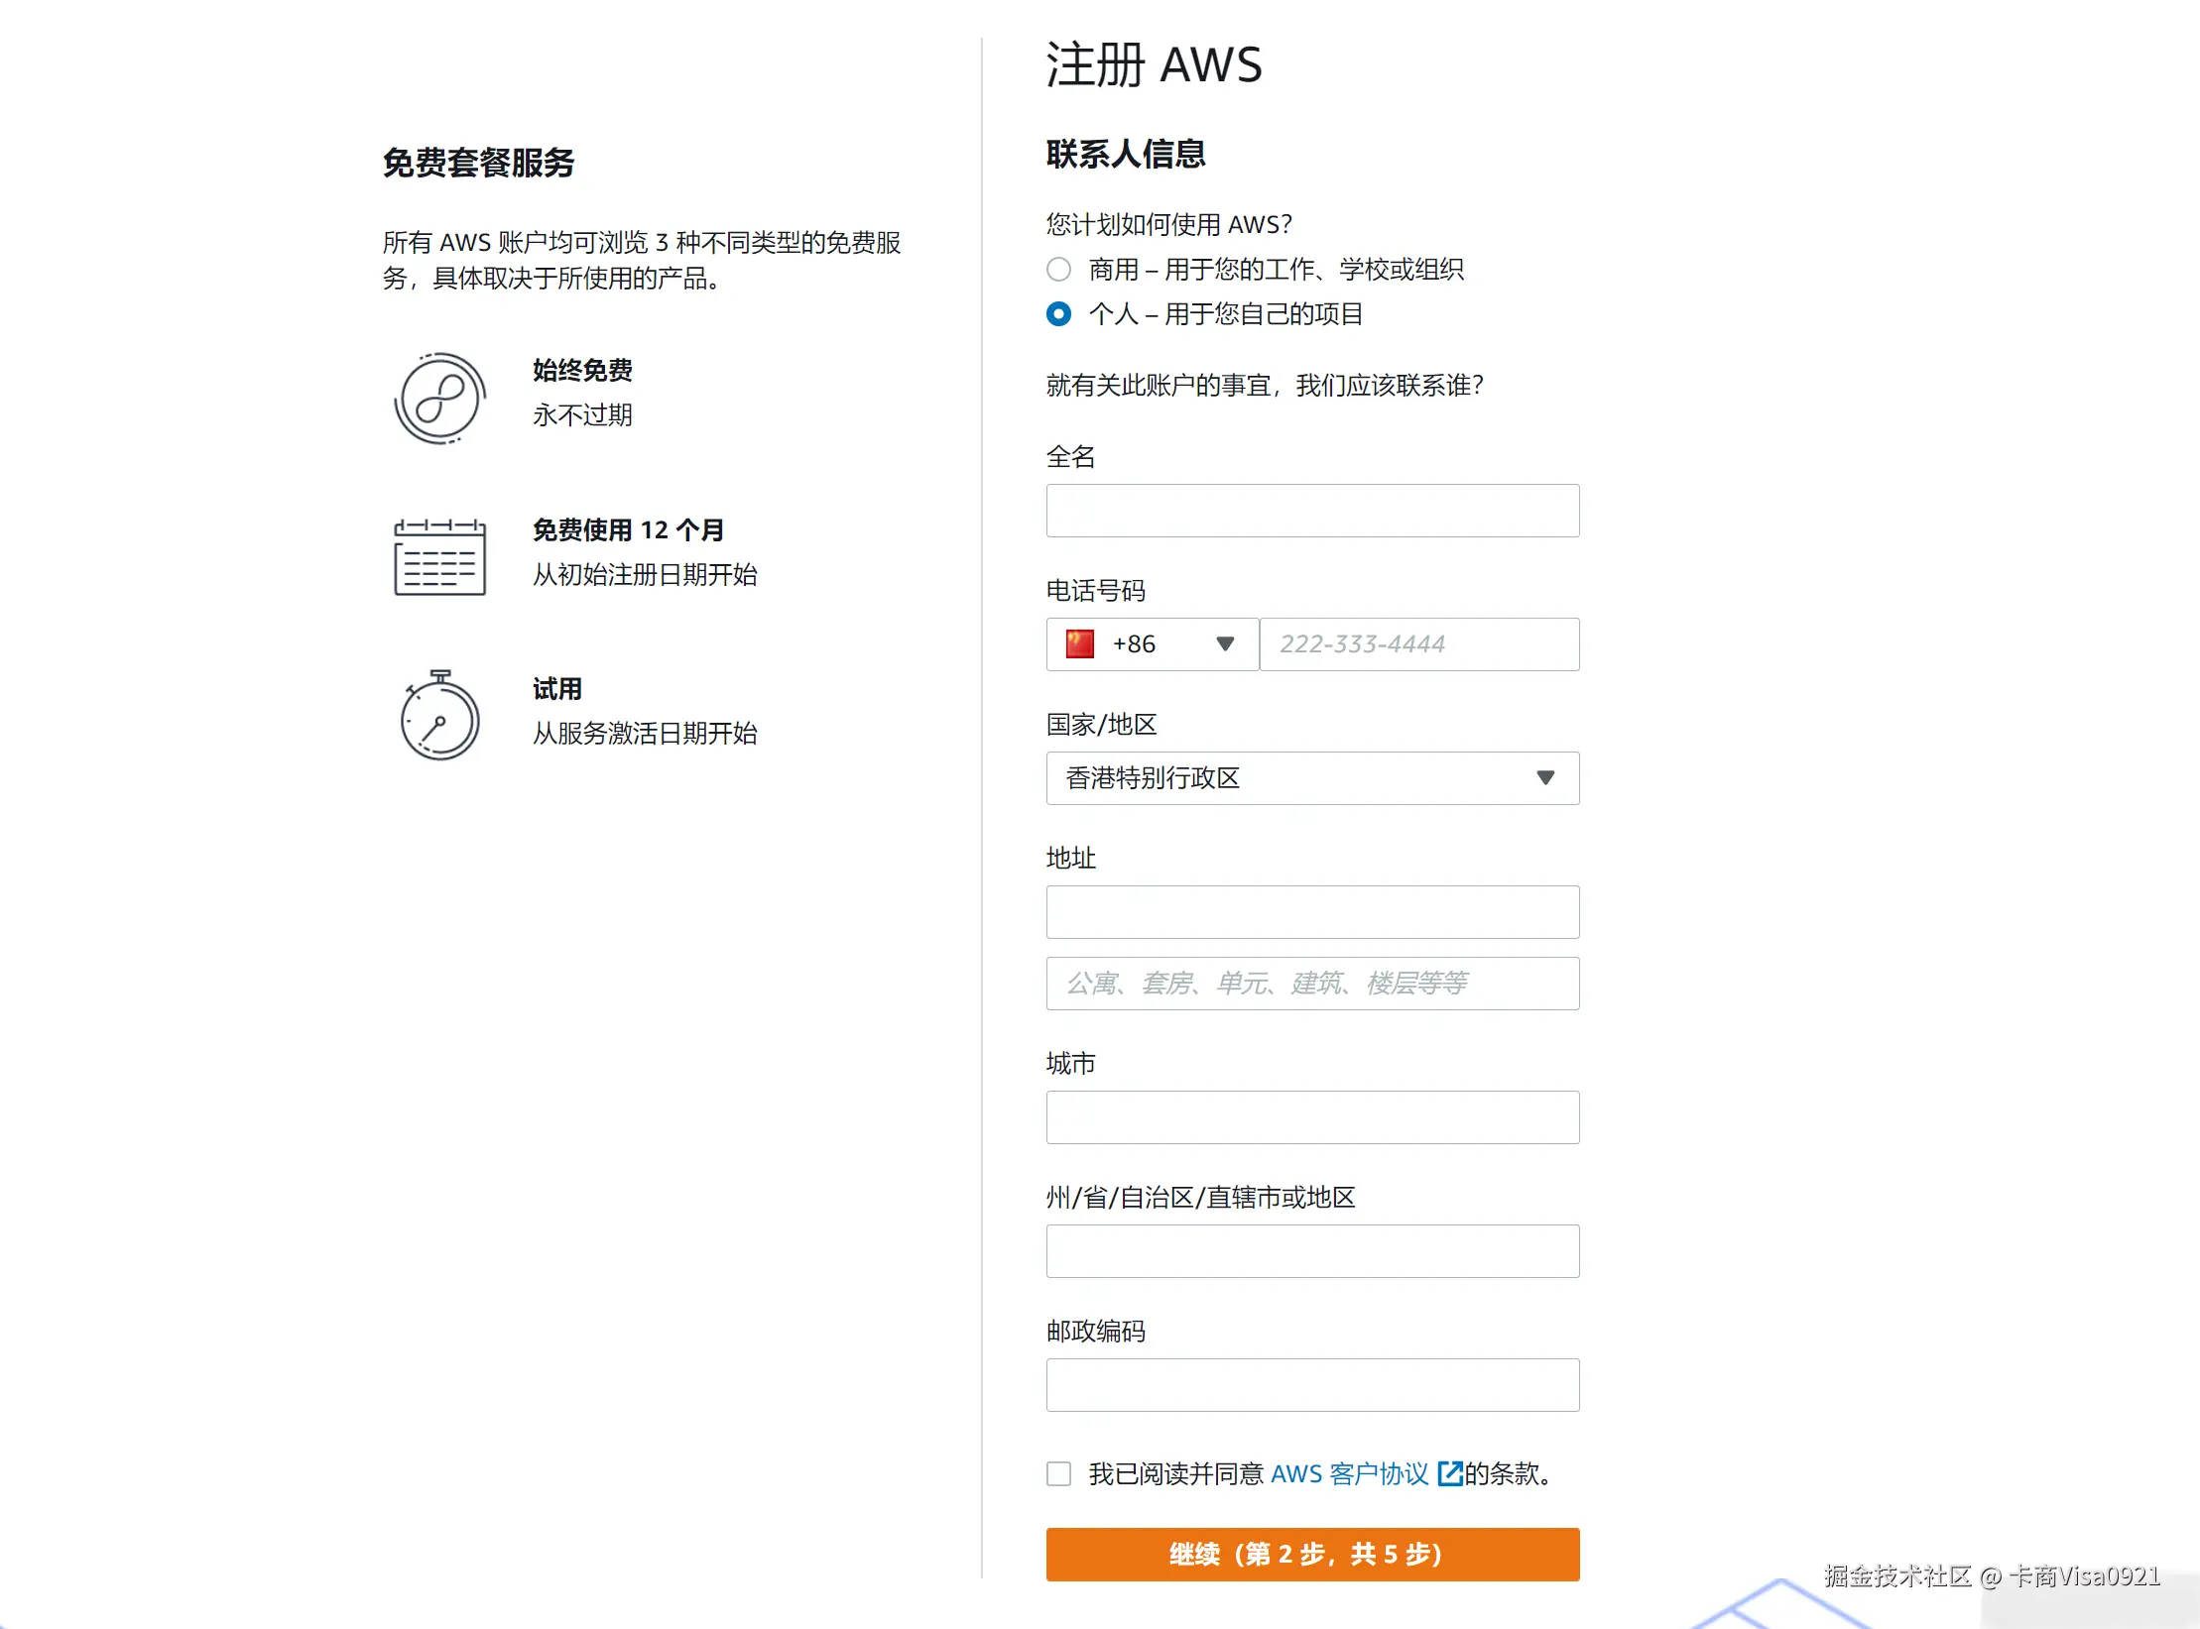Click the apartment/suite second address field
This screenshot has width=2200, height=1629.
coord(1311,984)
